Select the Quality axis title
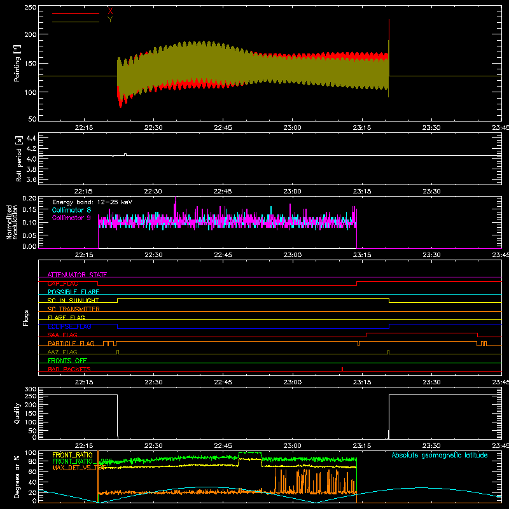 17,413
